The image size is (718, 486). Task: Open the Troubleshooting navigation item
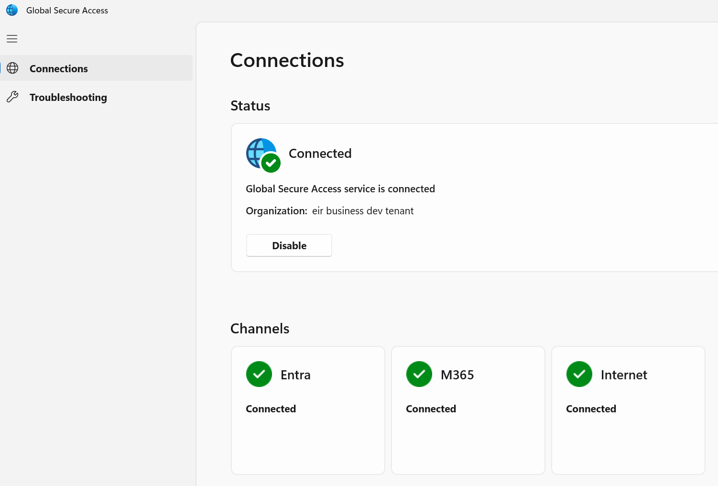pyautogui.click(x=97, y=97)
